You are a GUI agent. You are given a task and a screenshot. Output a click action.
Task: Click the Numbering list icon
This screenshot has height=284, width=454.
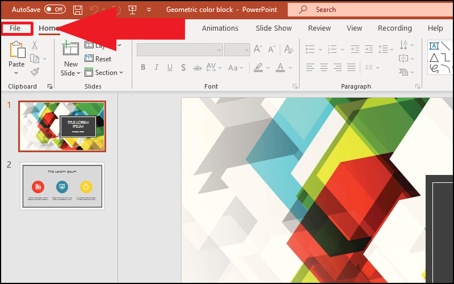click(x=332, y=49)
